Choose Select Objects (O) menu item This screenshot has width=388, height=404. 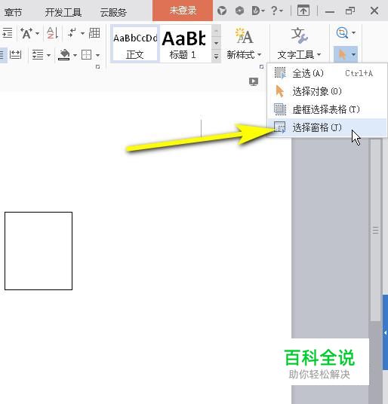327,91
